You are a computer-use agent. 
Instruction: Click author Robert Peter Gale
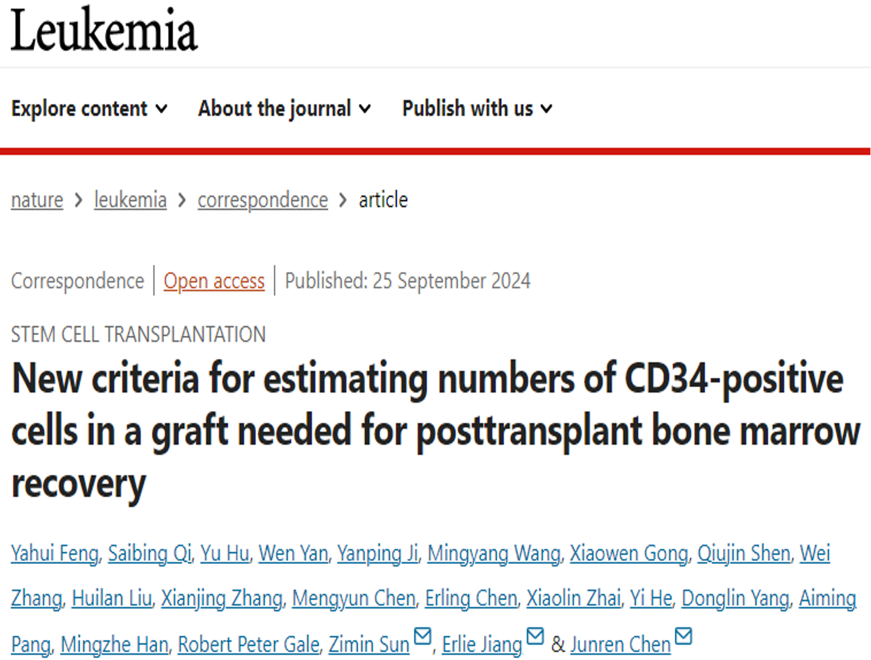coord(249,645)
